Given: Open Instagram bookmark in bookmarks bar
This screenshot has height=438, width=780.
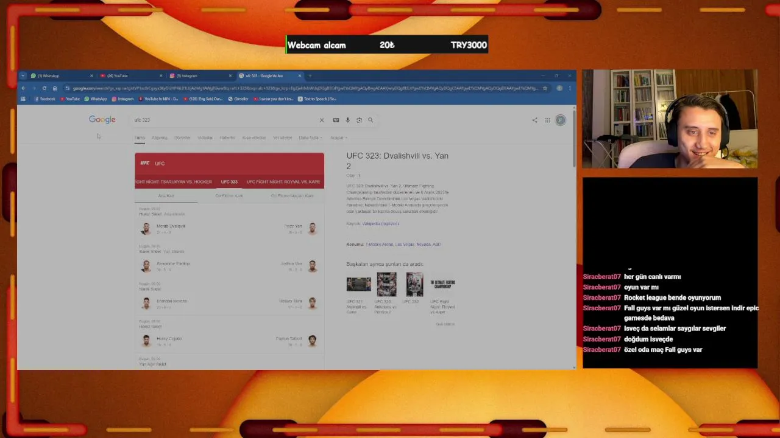Looking at the screenshot, I should [x=122, y=99].
